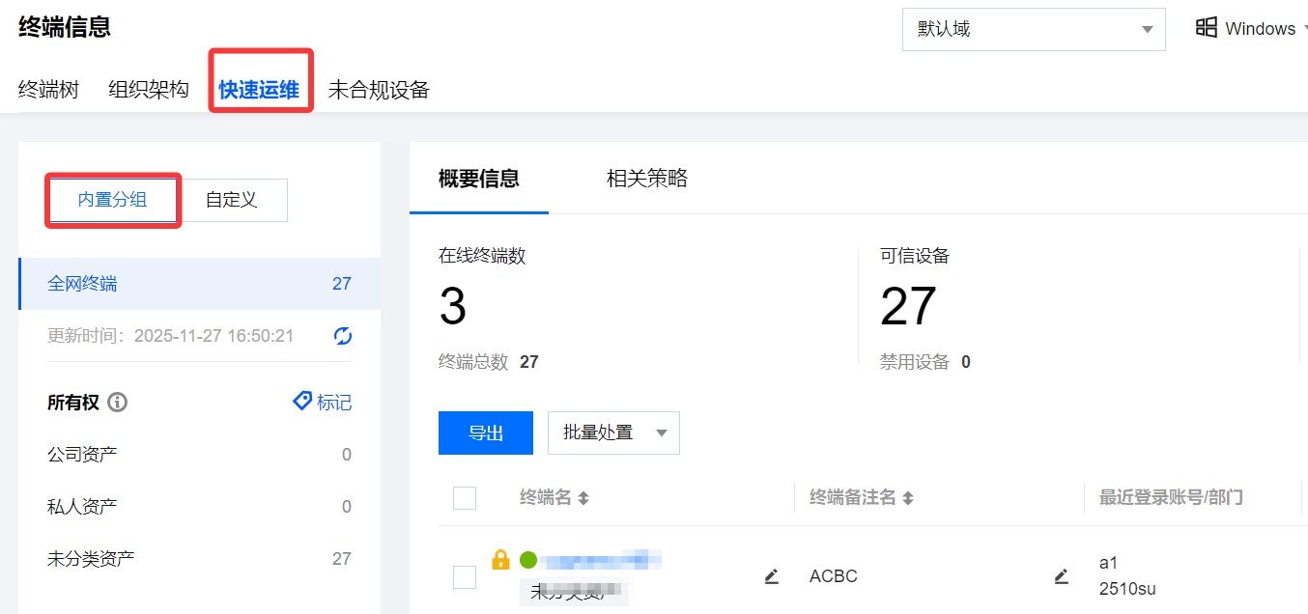The height and width of the screenshot is (614, 1308).
Task: Check the first terminal row checkbox
Action: (465, 577)
